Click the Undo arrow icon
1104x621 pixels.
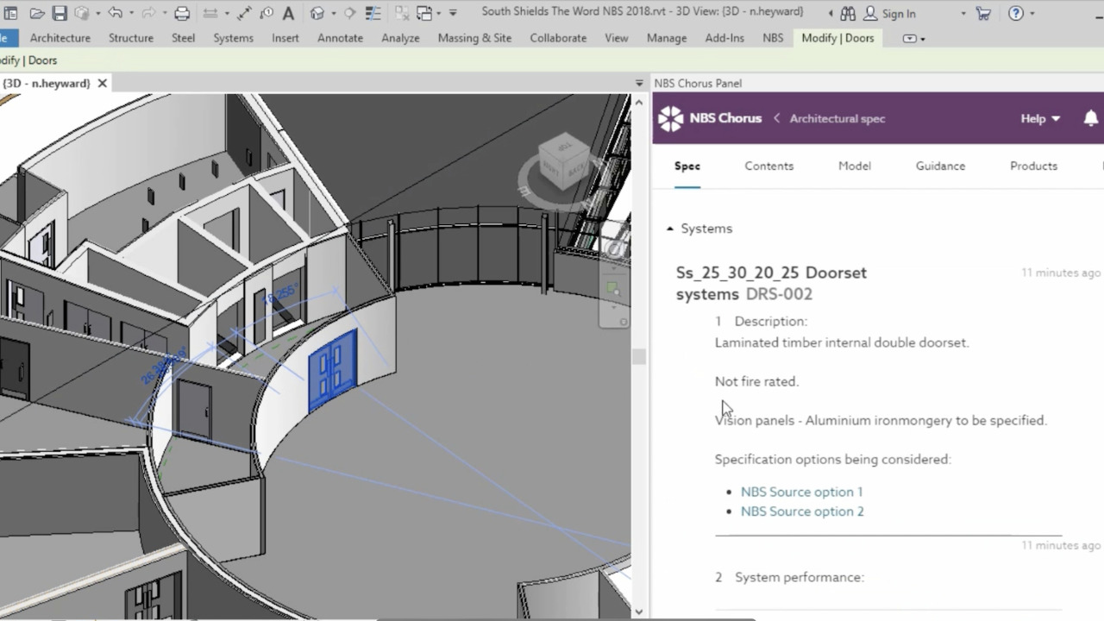(x=115, y=13)
